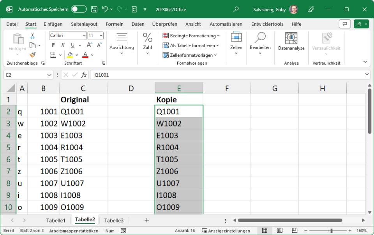Open Arbeitsmappenstatistiken from the status bar
Viewport: 374px width, 235px height.
[x=74, y=230]
